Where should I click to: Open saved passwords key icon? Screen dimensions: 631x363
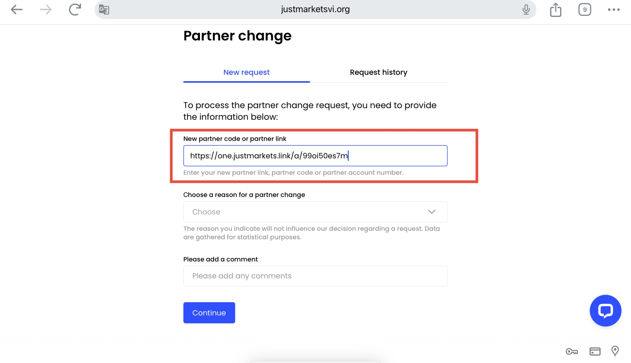click(x=572, y=351)
